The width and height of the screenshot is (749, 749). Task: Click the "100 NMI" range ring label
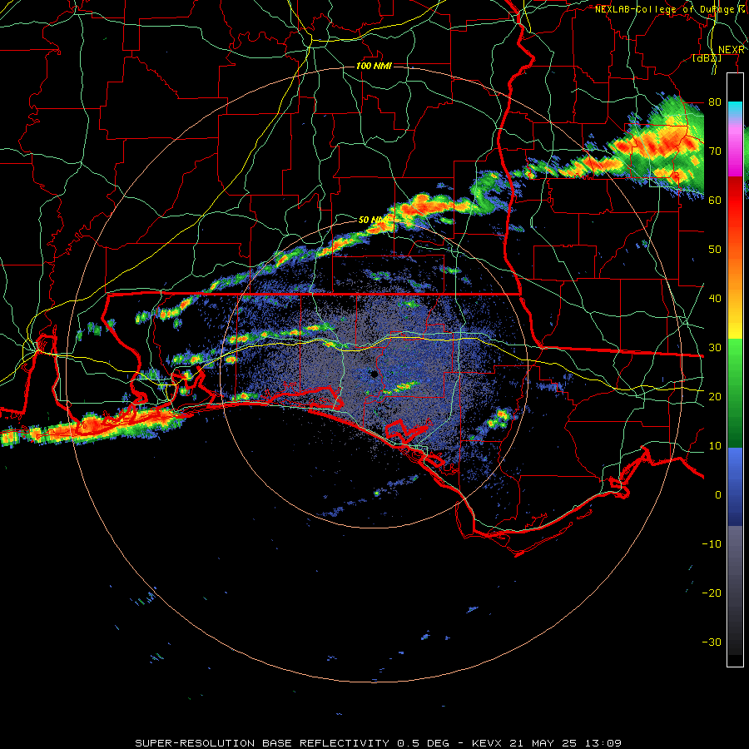coord(374,66)
